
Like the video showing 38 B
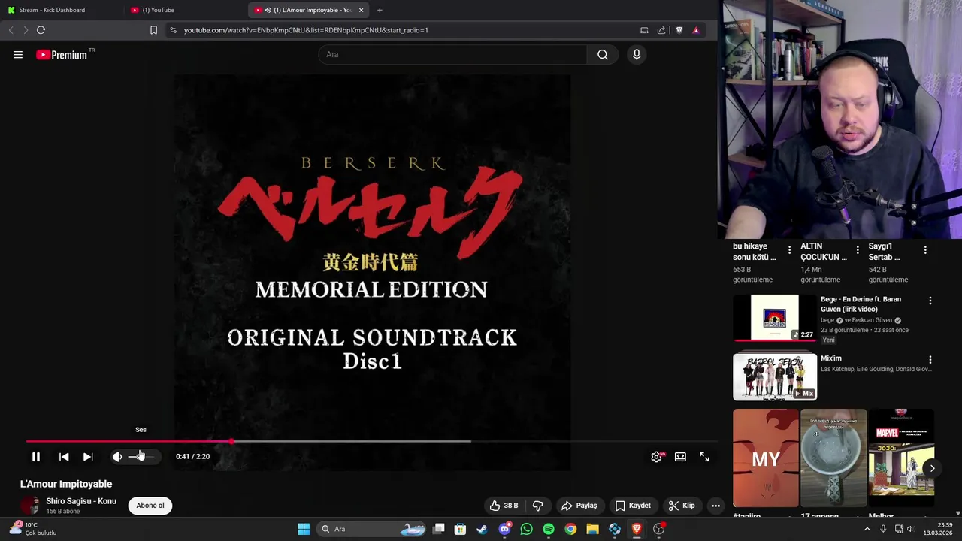[x=504, y=506]
